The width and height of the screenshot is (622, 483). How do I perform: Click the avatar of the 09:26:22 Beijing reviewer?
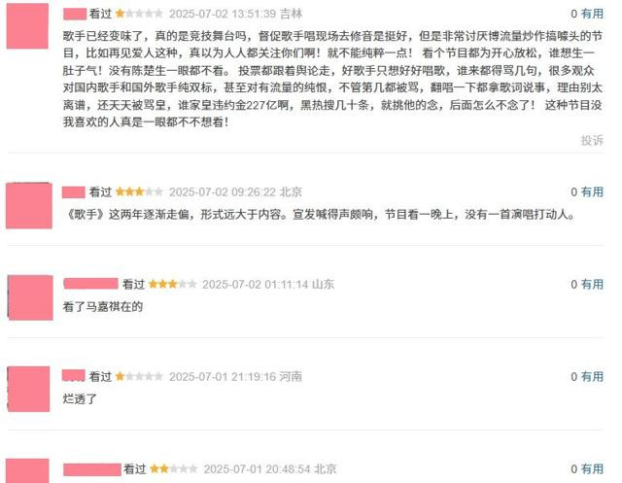point(29,205)
